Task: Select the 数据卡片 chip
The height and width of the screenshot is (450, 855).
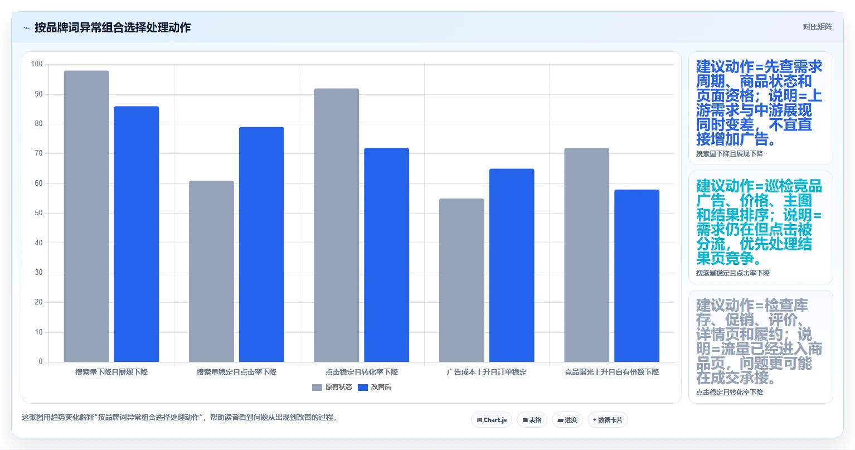Action: (608, 420)
